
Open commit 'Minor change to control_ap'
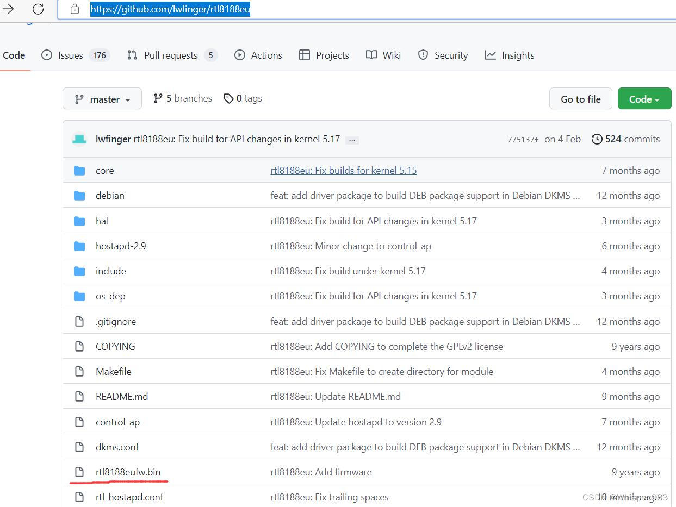(x=351, y=246)
